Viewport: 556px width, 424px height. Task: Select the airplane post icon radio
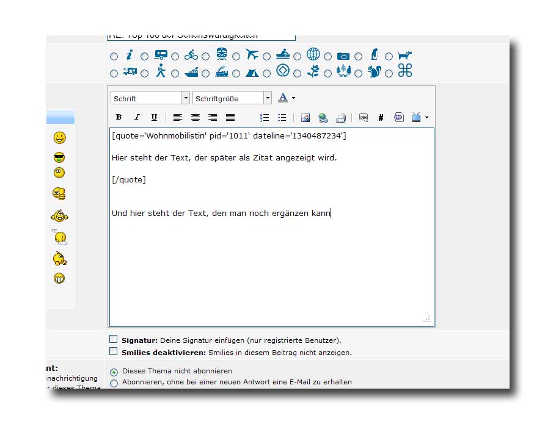click(x=236, y=57)
